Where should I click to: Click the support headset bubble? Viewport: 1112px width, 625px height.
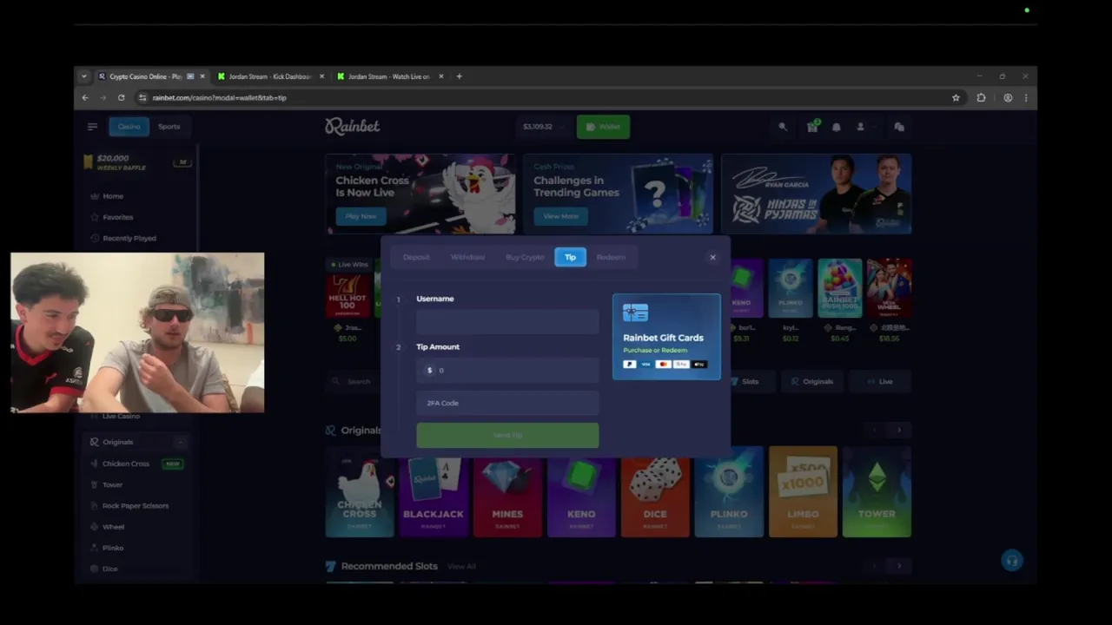(1011, 561)
